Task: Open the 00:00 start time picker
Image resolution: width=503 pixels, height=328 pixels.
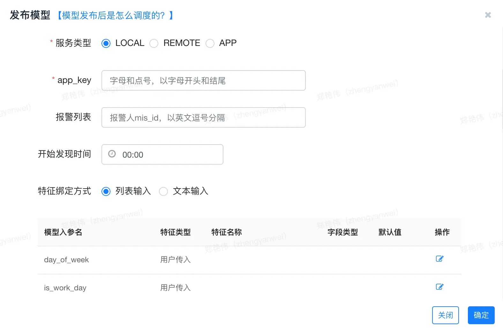Action: pyautogui.click(x=162, y=154)
